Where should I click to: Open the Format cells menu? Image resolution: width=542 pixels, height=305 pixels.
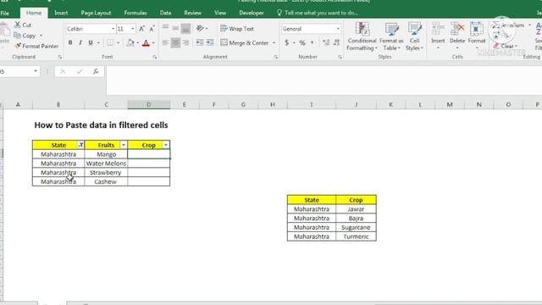point(477,36)
